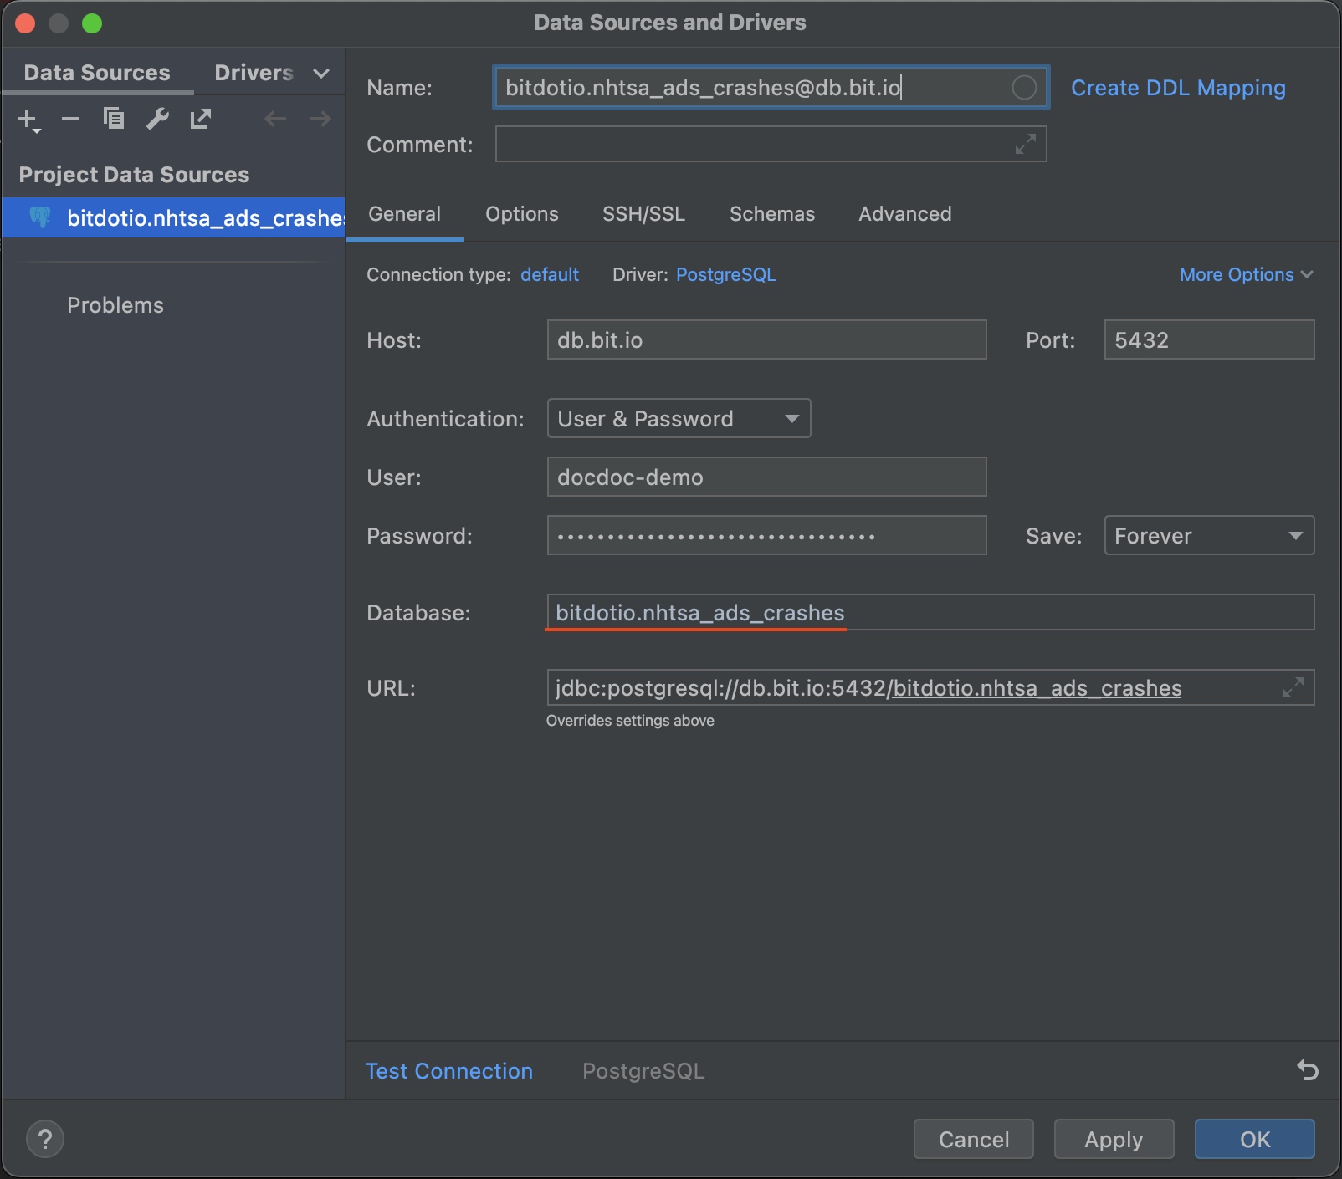Duplicate the data source using copy icon

[x=114, y=120]
